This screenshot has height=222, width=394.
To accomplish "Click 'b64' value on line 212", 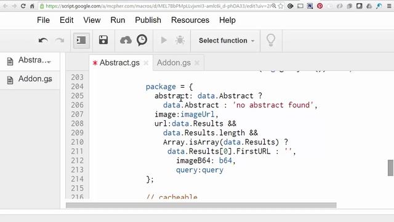I will point(225,160).
